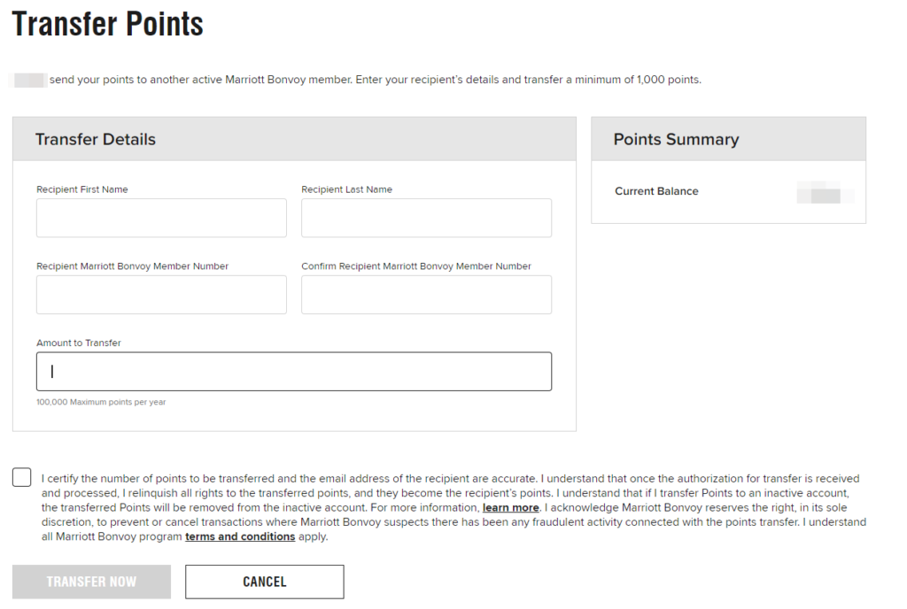Enable the points transfer certification checkbox
The width and height of the screenshot is (907, 609).
[20, 477]
